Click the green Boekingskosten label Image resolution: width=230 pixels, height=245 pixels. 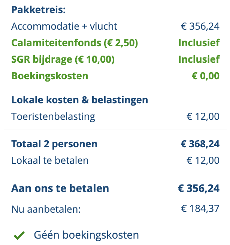pyautogui.click(x=50, y=76)
